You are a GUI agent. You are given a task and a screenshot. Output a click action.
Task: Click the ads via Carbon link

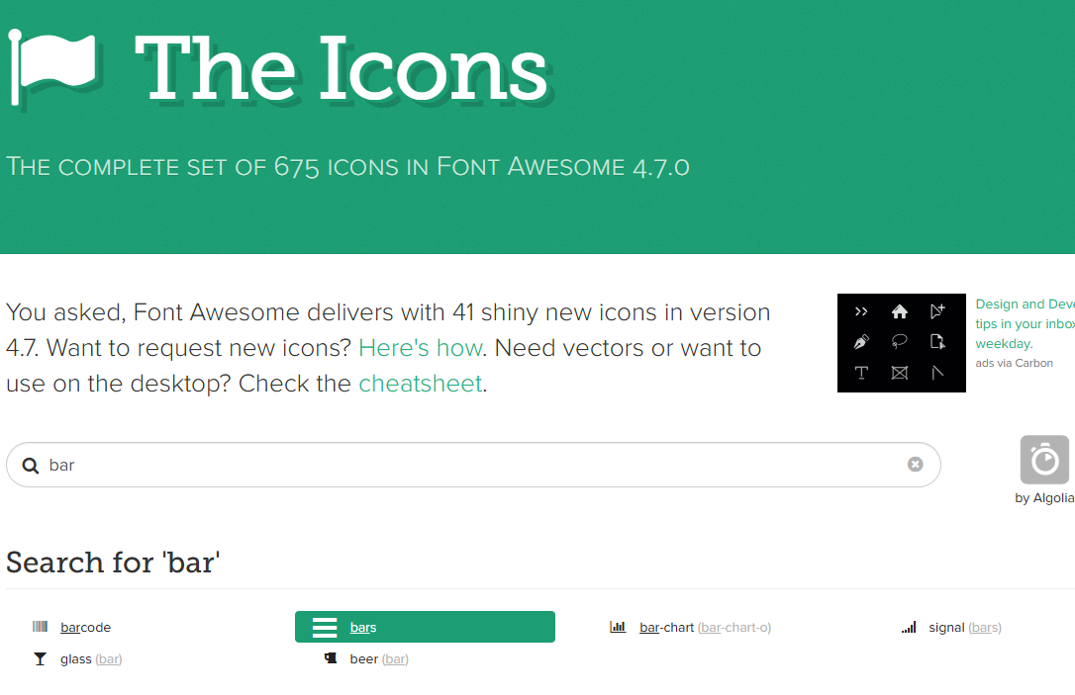1014,363
